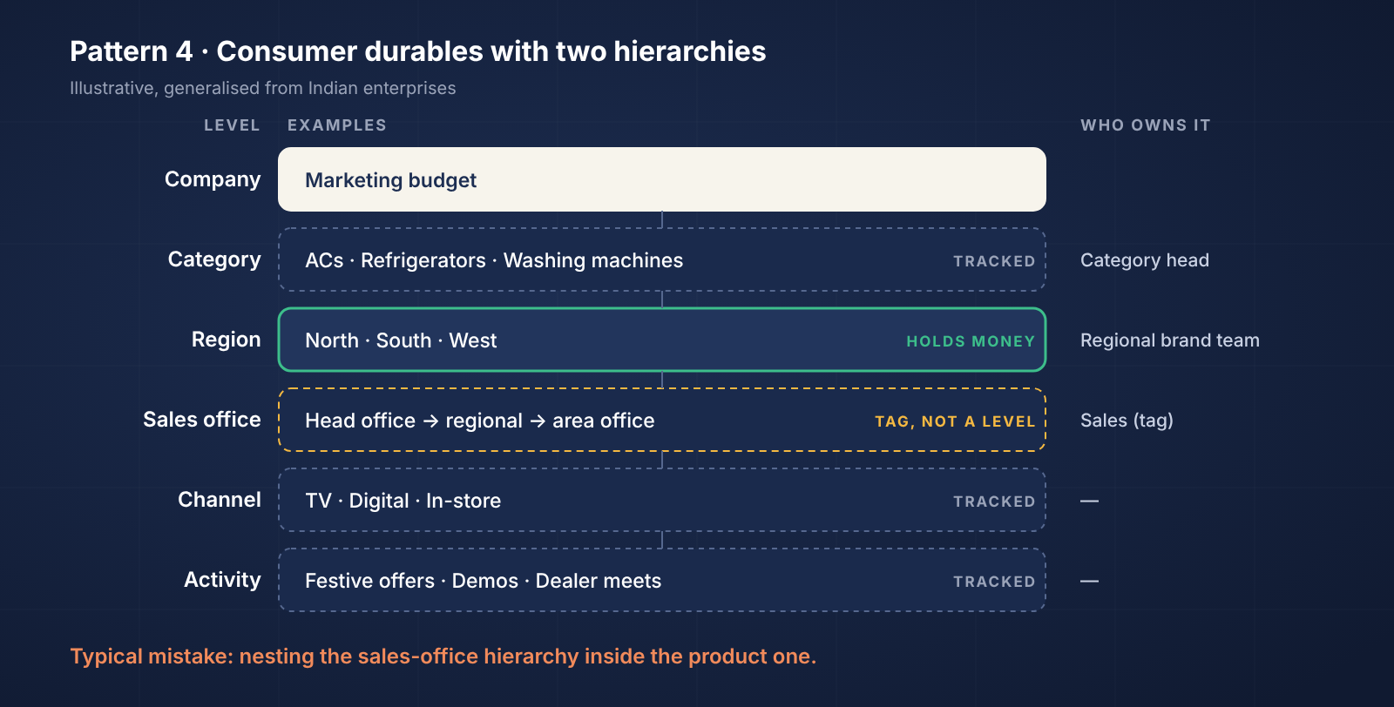Viewport: 1394px width, 707px height.
Task: Click the TRACKED tag in the Channel row
Action: [x=994, y=502]
